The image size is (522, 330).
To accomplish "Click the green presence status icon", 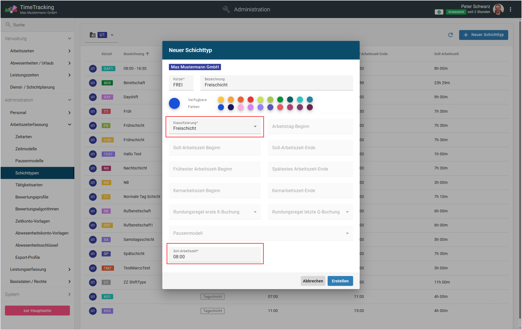I will point(439,12).
